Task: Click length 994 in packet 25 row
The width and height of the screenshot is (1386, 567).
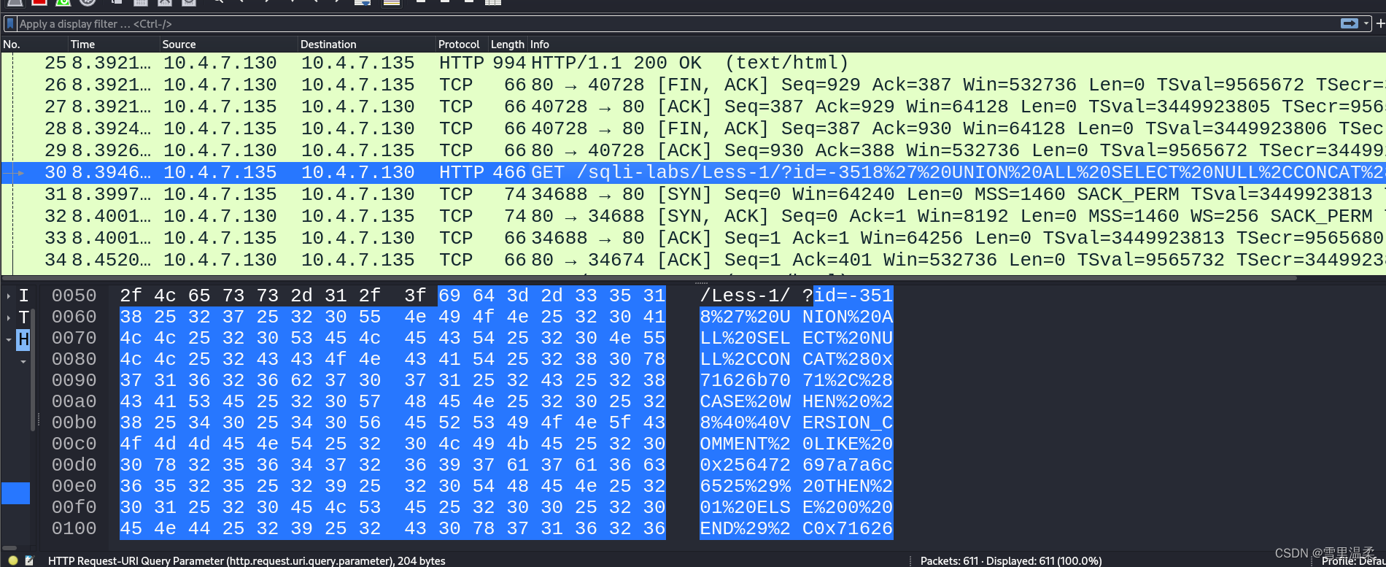Action: click(x=509, y=63)
